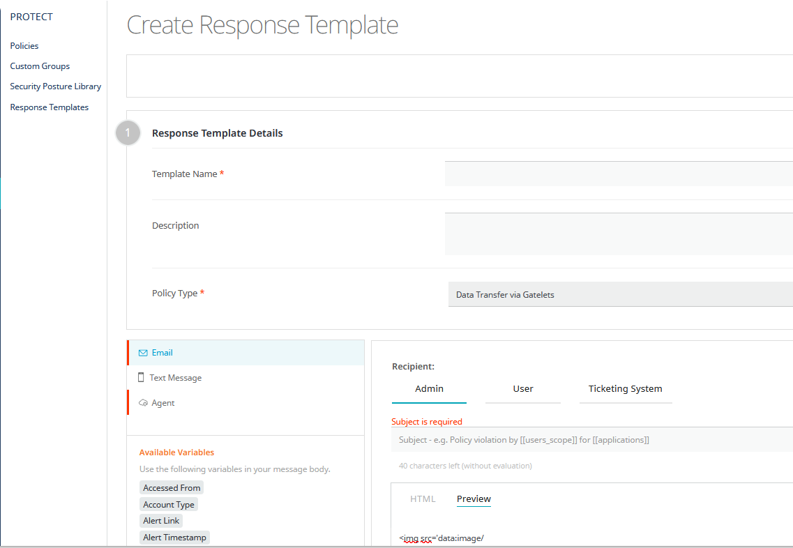Switch to the Admin recipient tab
The height and width of the screenshot is (548, 793).
click(x=429, y=389)
